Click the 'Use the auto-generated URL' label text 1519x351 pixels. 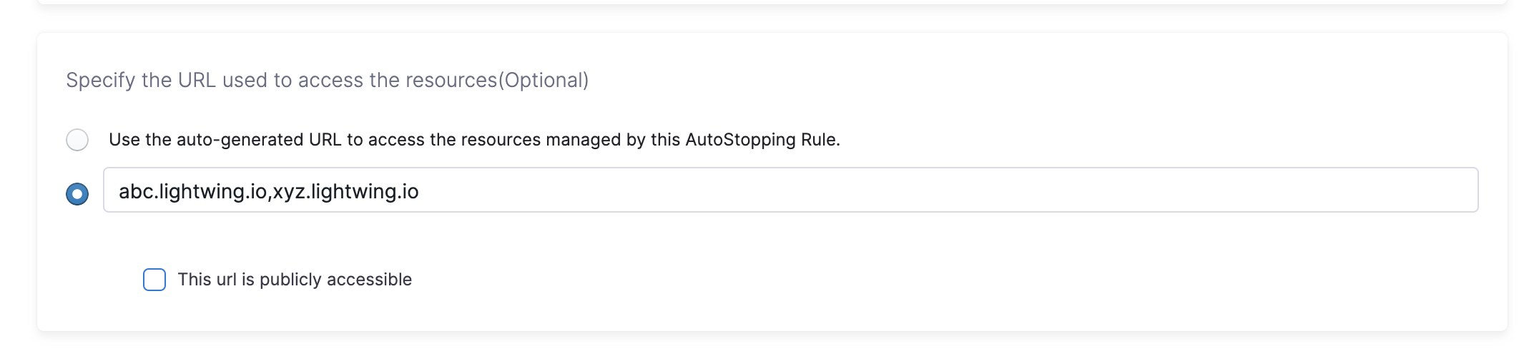(473, 140)
